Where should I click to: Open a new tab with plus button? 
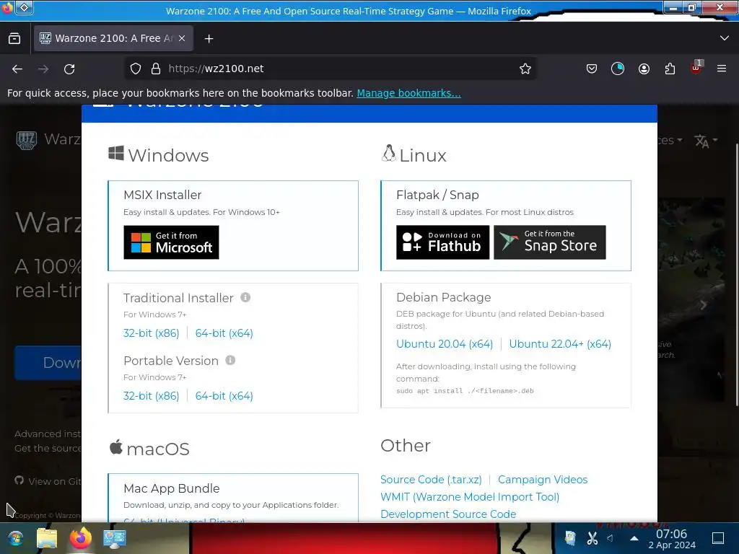click(x=209, y=39)
